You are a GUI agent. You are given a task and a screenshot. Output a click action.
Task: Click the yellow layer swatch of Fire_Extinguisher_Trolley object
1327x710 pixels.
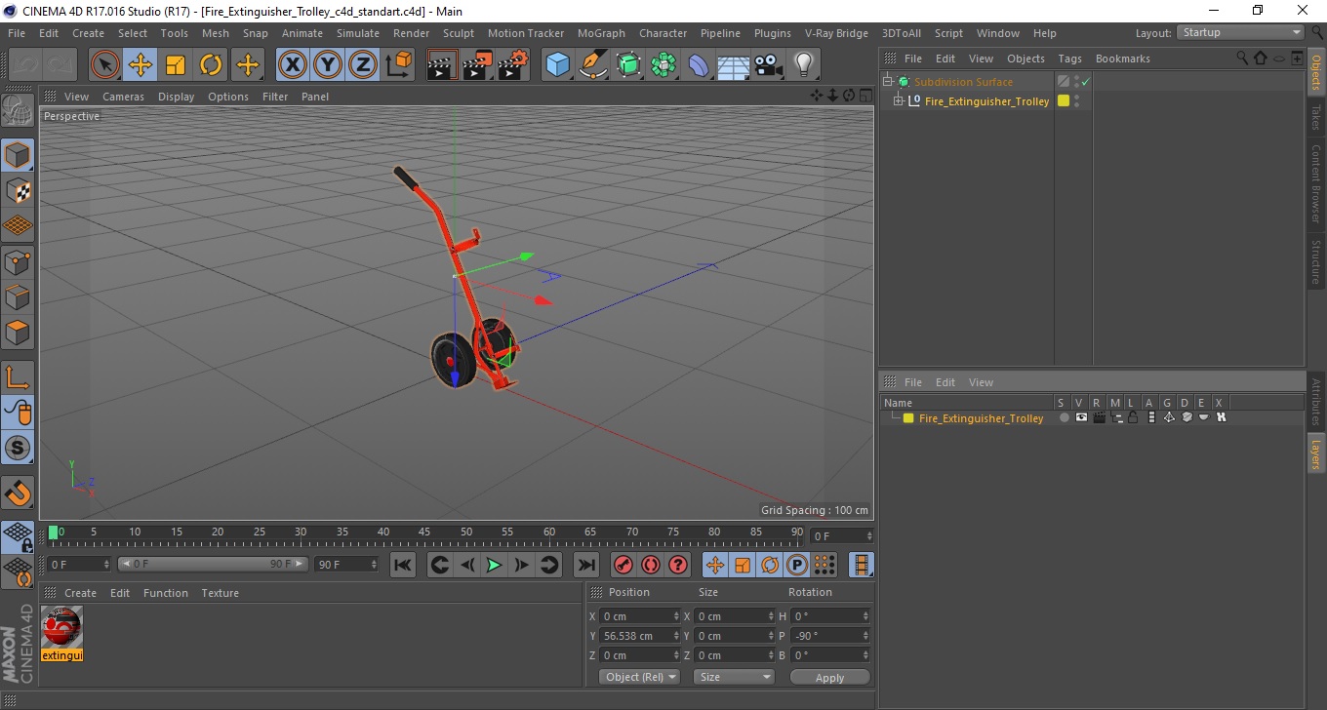click(1064, 100)
